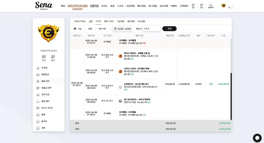Screen dimensions: 264x143
Task: Click the 1,730,000 원 expected payout cell
Action: [184, 84]
